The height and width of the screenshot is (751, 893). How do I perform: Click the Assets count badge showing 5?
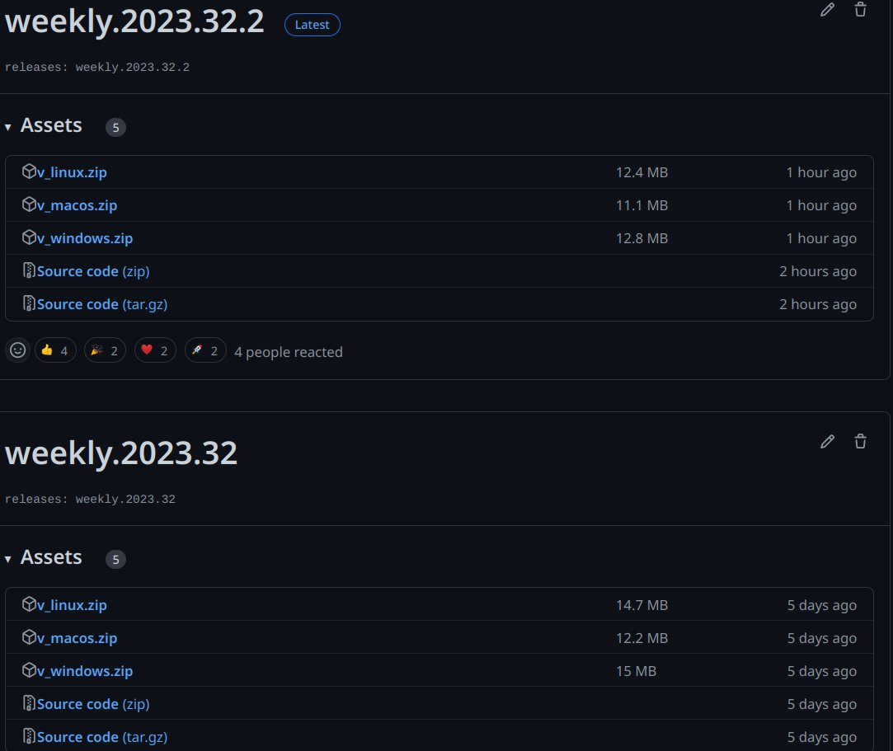[x=115, y=127]
